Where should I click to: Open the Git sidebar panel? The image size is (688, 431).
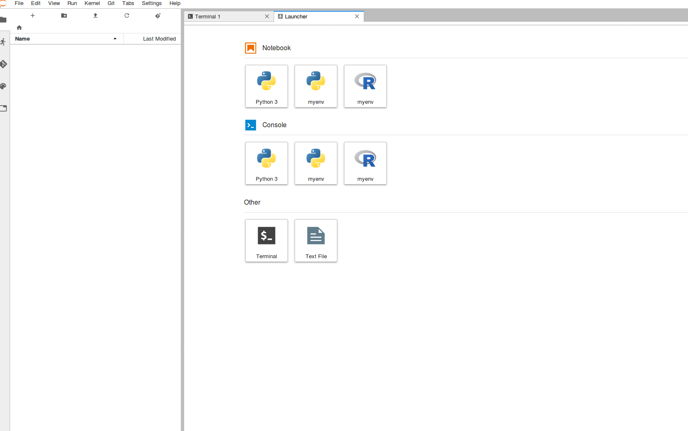pos(3,64)
